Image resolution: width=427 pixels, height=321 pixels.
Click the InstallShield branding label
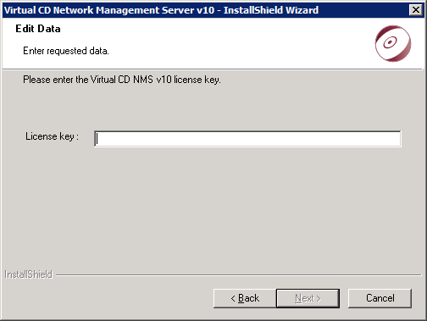pyautogui.click(x=28, y=274)
